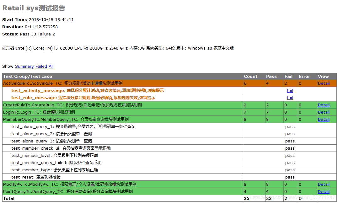Click the Error column header
Image resolution: width=338 pixels, height=203 pixels.
(x=304, y=77)
